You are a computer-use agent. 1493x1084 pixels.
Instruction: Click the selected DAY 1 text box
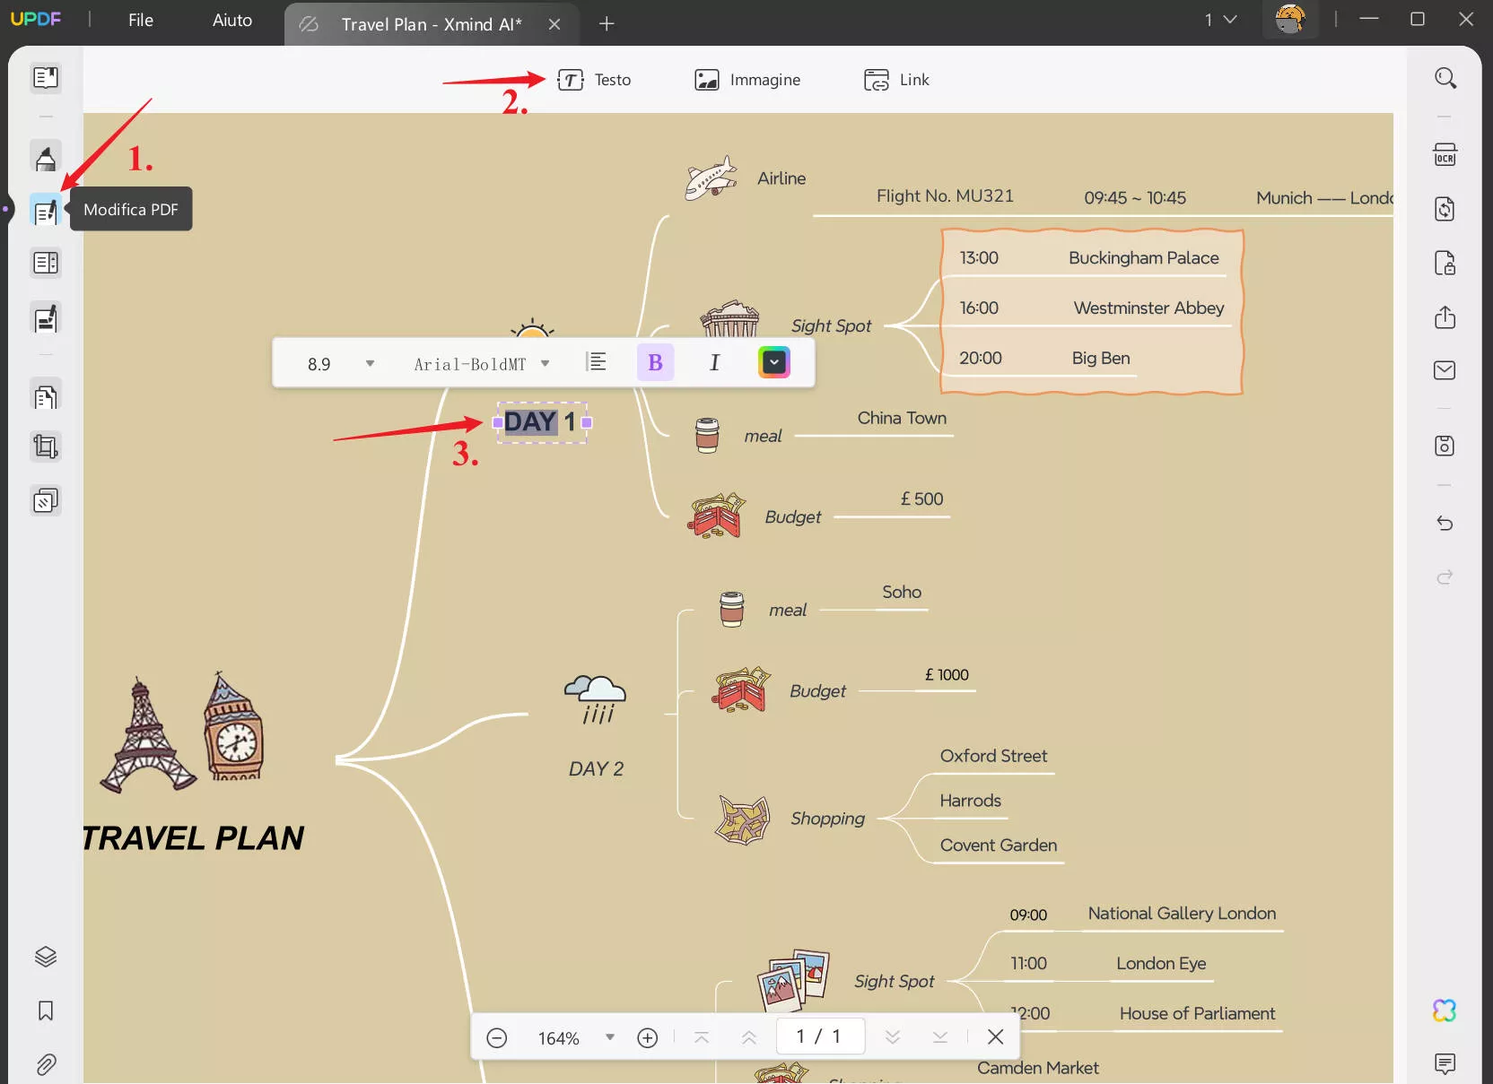[x=541, y=421]
